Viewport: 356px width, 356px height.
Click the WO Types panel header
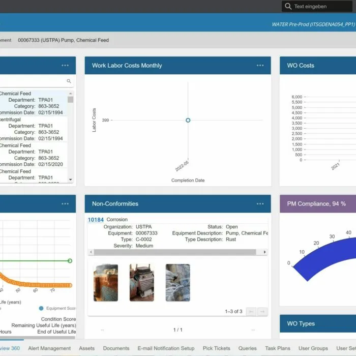click(318, 323)
